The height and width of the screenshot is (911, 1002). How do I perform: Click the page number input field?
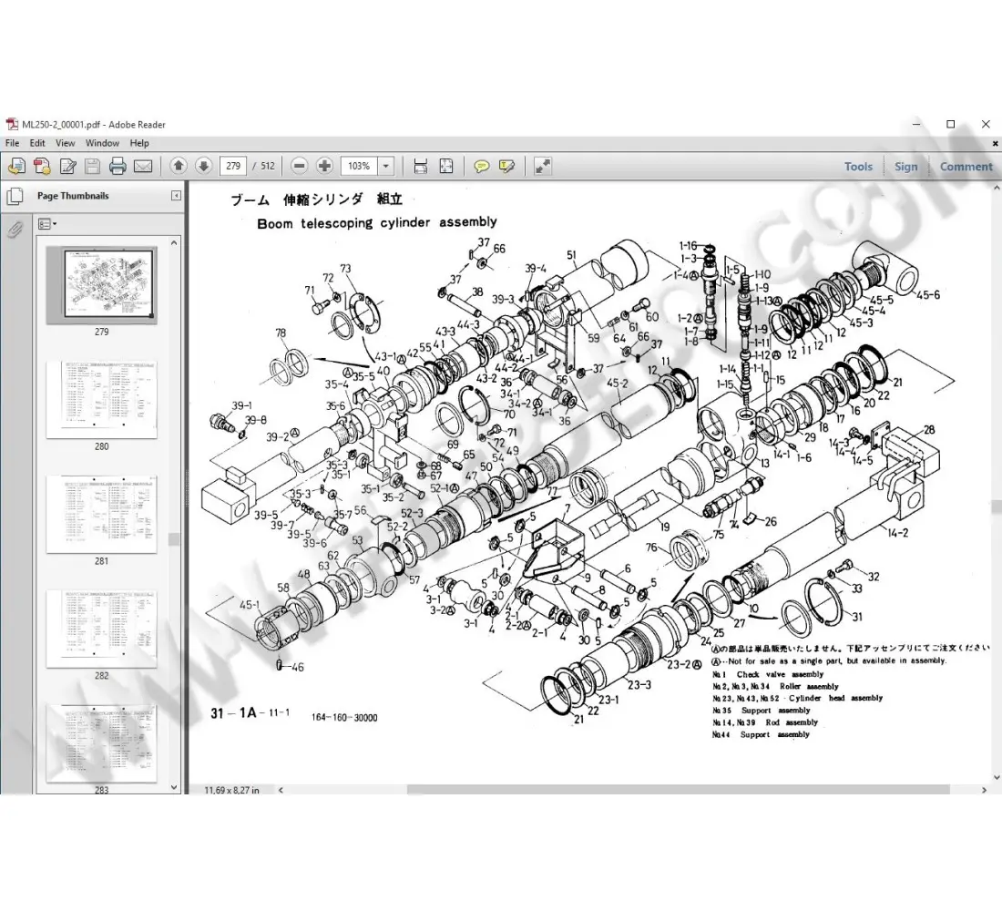[x=234, y=166]
